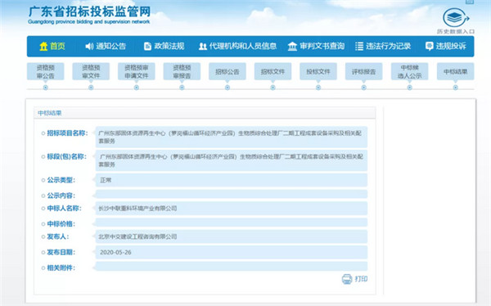This screenshot has height=306, width=491.
Task: Select the 资格预审文件 step tab
Action: [x=91, y=71]
